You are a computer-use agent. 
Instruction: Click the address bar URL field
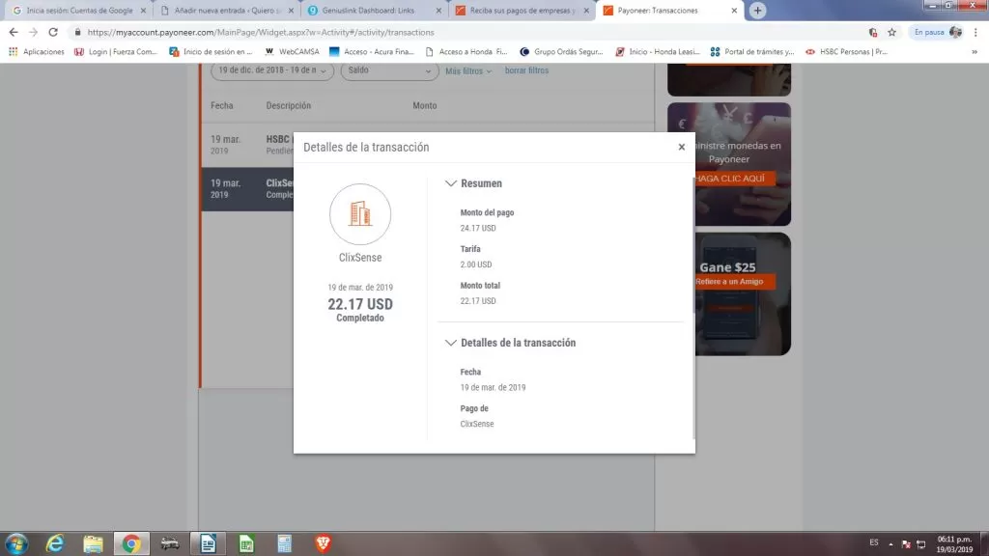[x=466, y=32]
